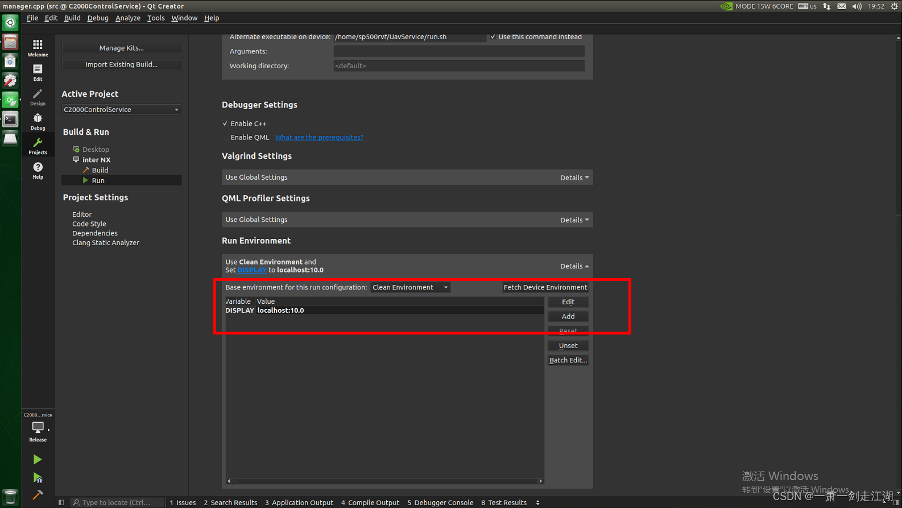Image resolution: width=902 pixels, height=508 pixels.
Task: Open the Help mode
Action: pyautogui.click(x=38, y=170)
